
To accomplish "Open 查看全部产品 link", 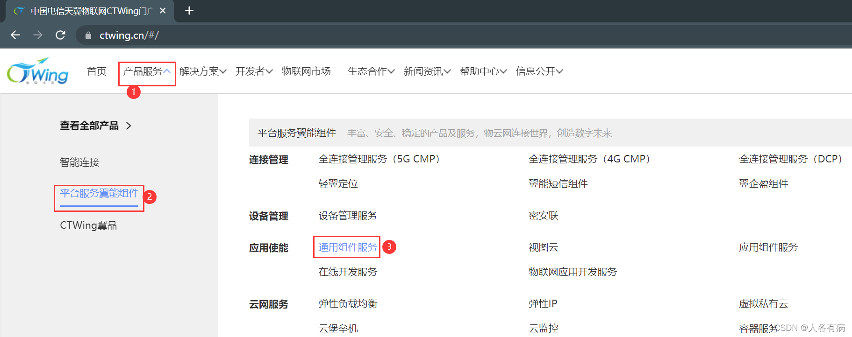I will (x=89, y=126).
